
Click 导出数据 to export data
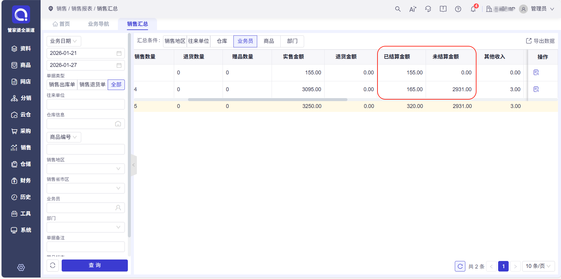[x=540, y=41]
